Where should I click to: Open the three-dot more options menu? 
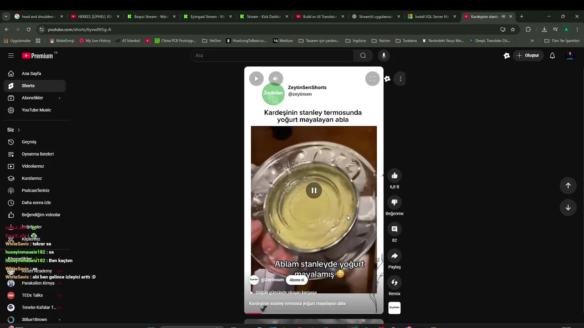(x=401, y=79)
